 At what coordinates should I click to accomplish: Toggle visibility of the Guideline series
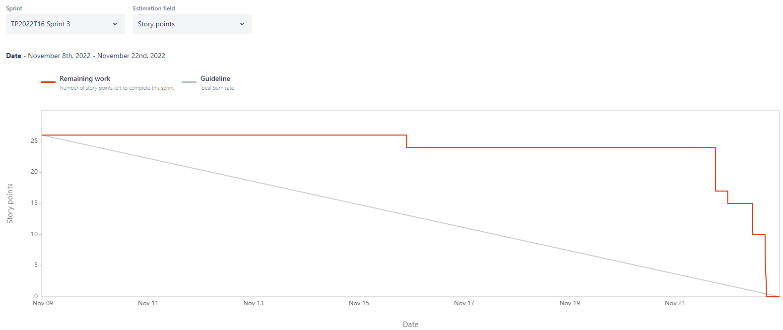tap(215, 78)
